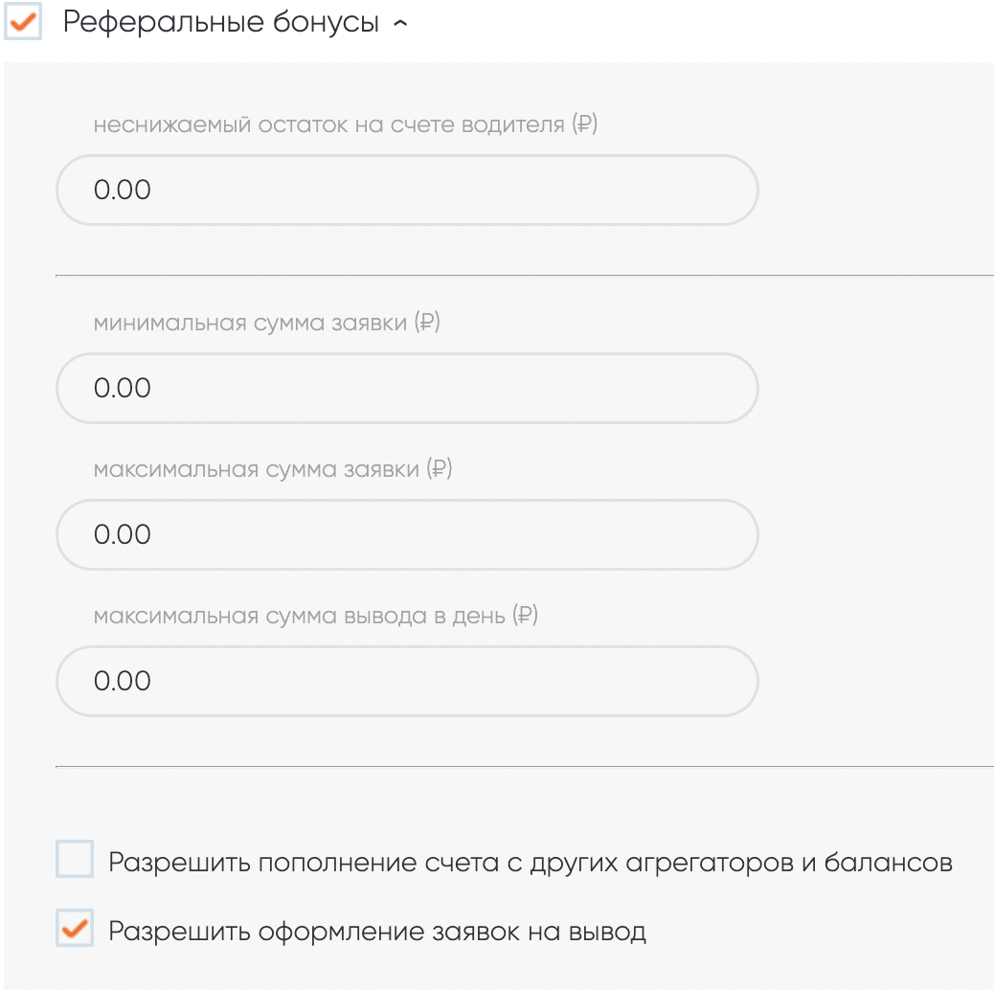
Task: Click the максимальная сумма заявки label
Action: coord(259,469)
